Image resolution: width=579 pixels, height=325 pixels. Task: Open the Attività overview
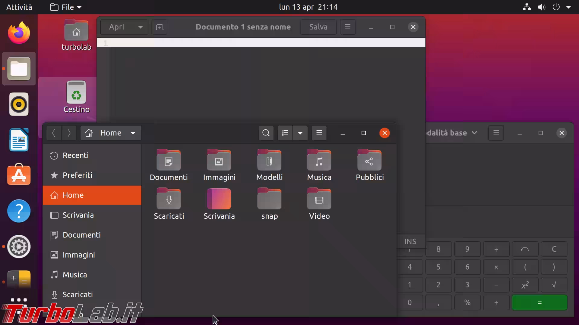[x=19, y=7]
